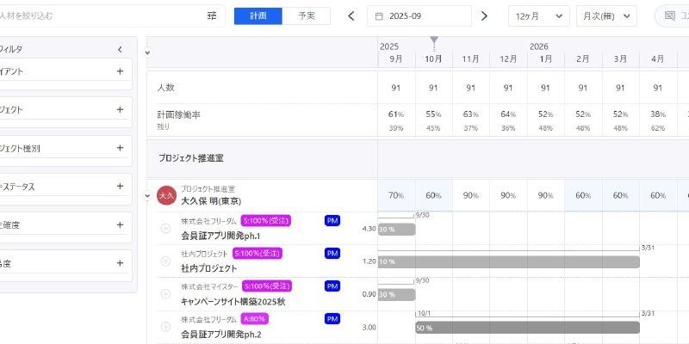The image size is (689, 344).
Task: Switch to the 予実 view
Action: pyautogui.click(x=307, y=16)
